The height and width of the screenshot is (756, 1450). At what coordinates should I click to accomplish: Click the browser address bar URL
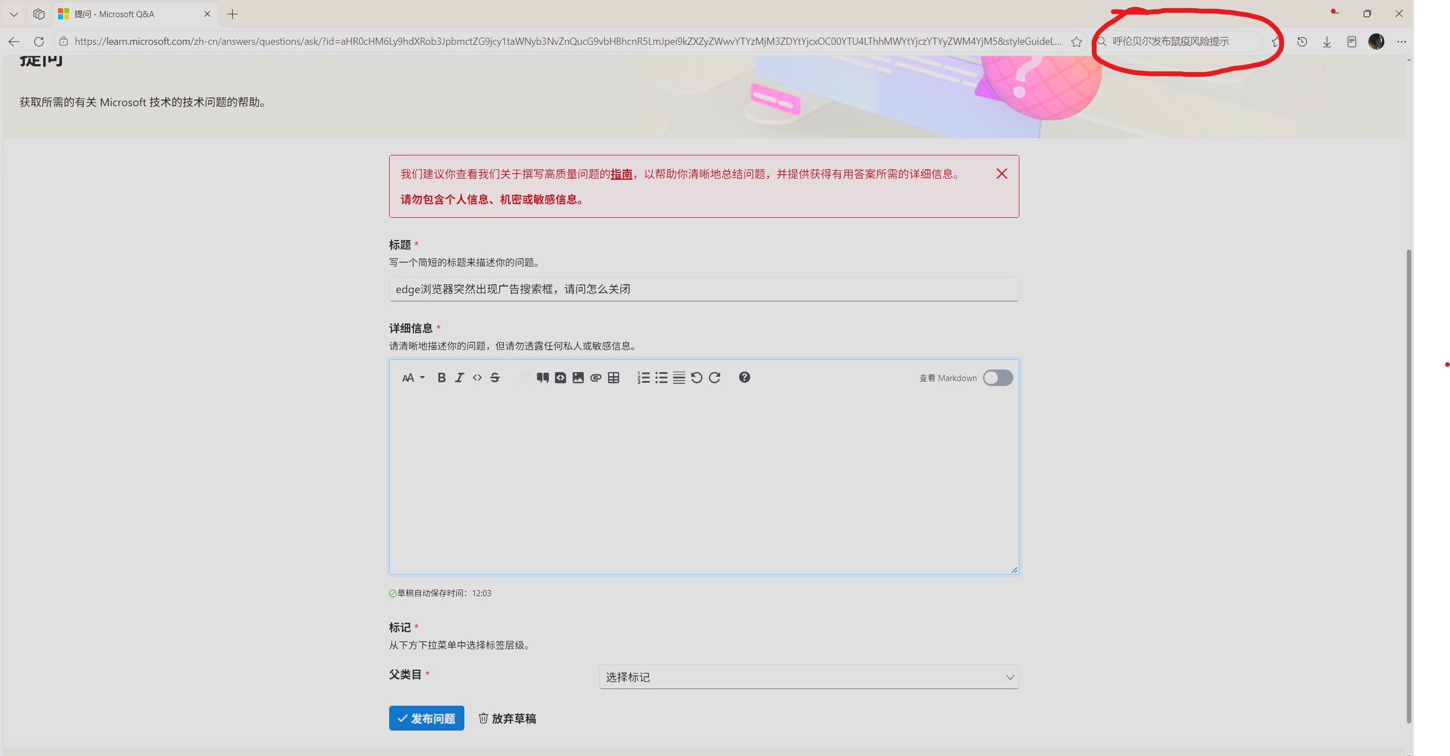pyautogui.click(x=567, y=41)
